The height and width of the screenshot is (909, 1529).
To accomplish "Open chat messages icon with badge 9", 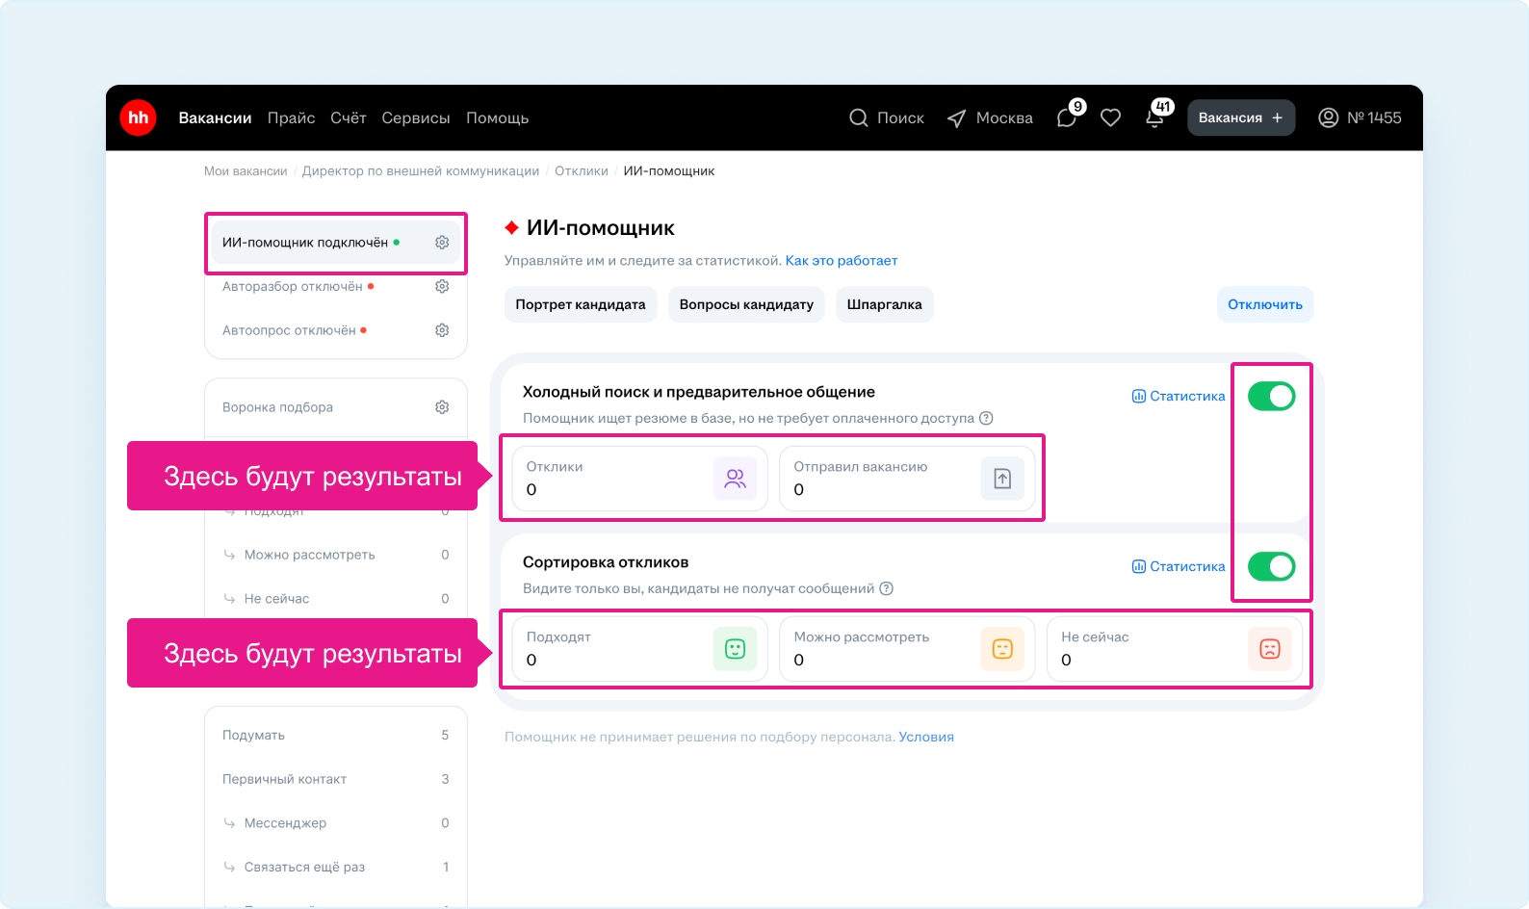I will click(x=1067, y=117).
